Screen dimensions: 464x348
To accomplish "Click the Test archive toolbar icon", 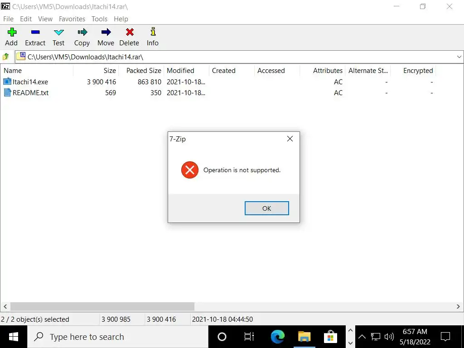I will [58, 32].
